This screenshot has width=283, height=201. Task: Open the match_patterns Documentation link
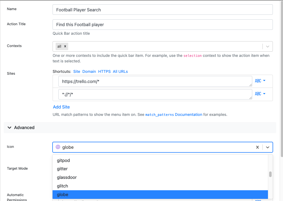pyautogui.click(x=188, y=114)
